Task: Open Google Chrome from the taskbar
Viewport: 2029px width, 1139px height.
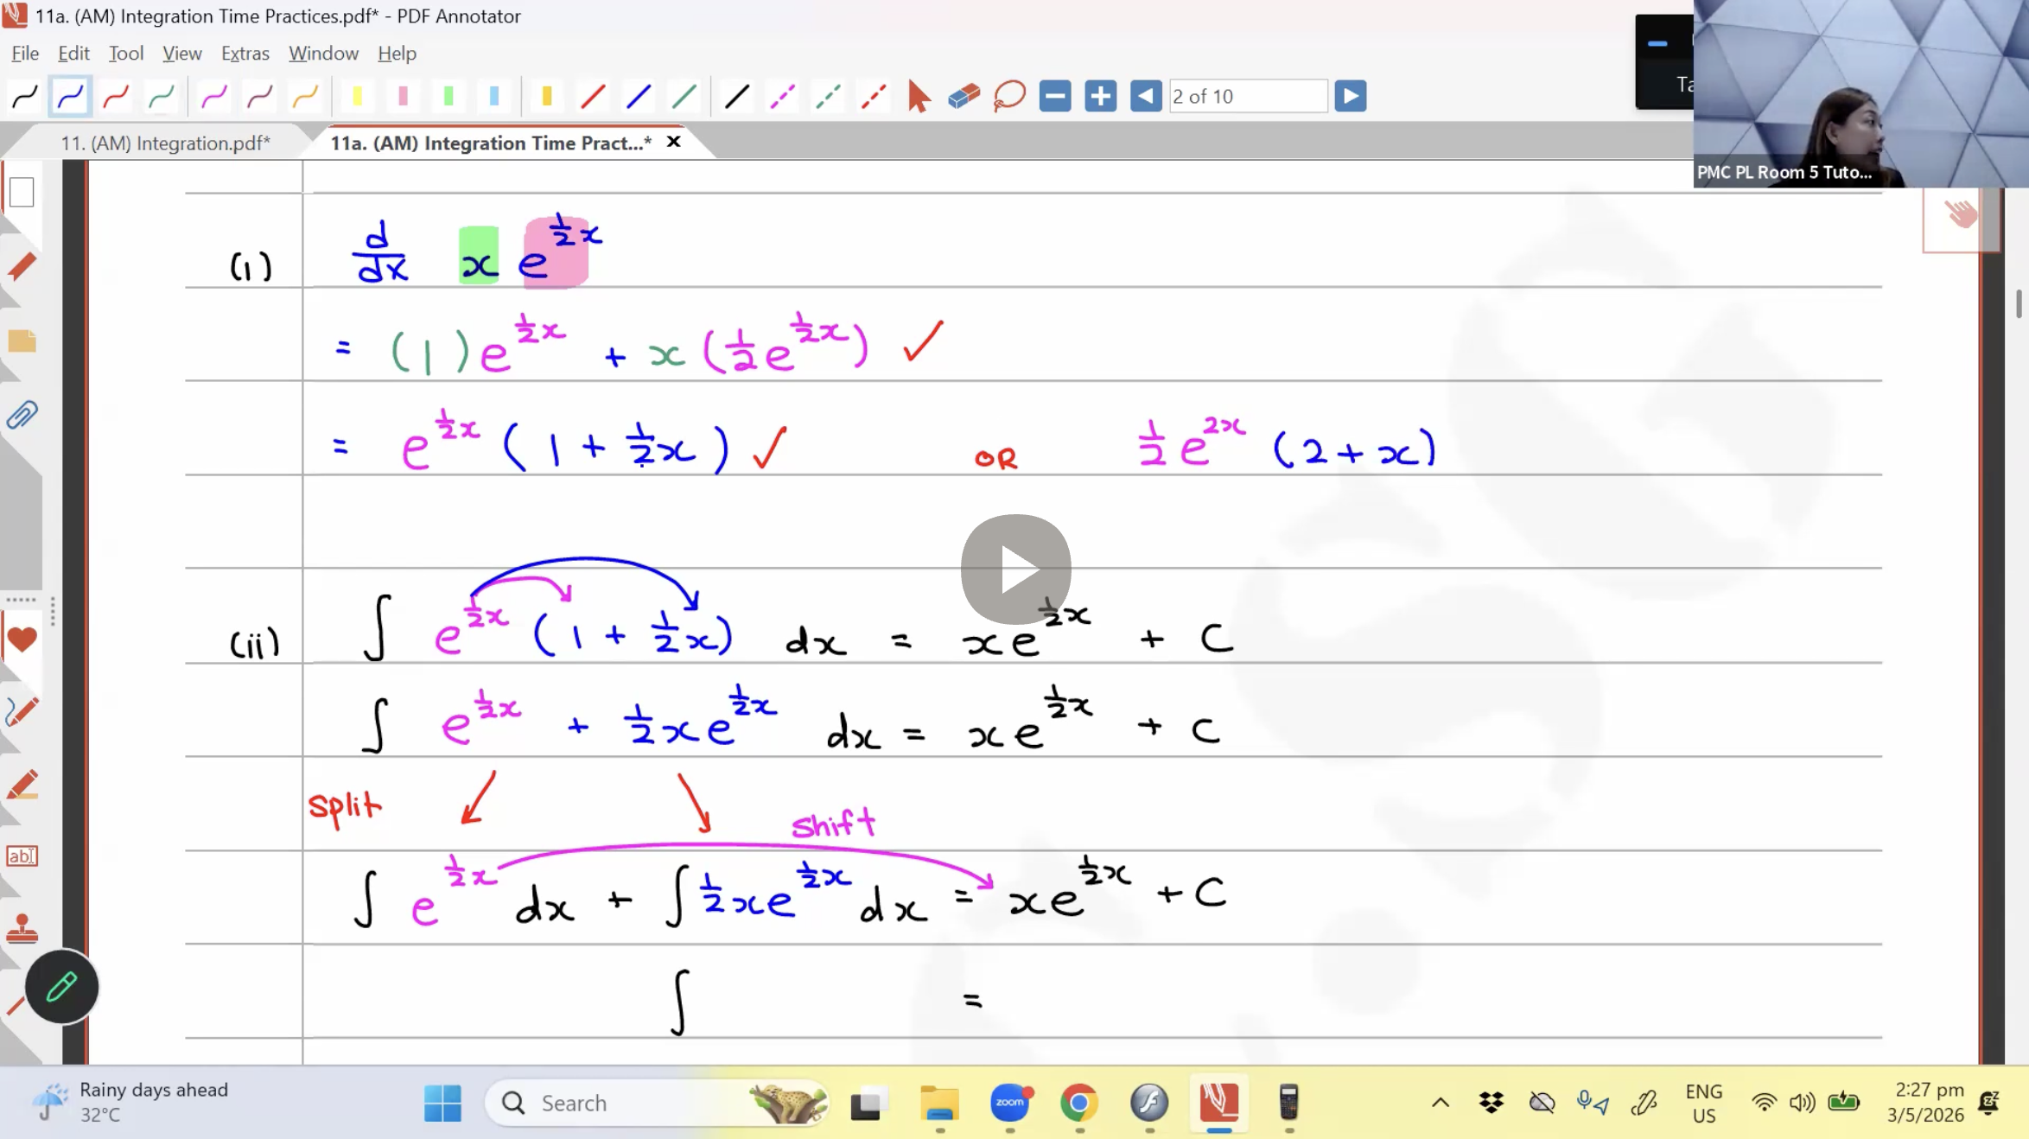Action: pyautogui.click(x=1079, y=1103)
